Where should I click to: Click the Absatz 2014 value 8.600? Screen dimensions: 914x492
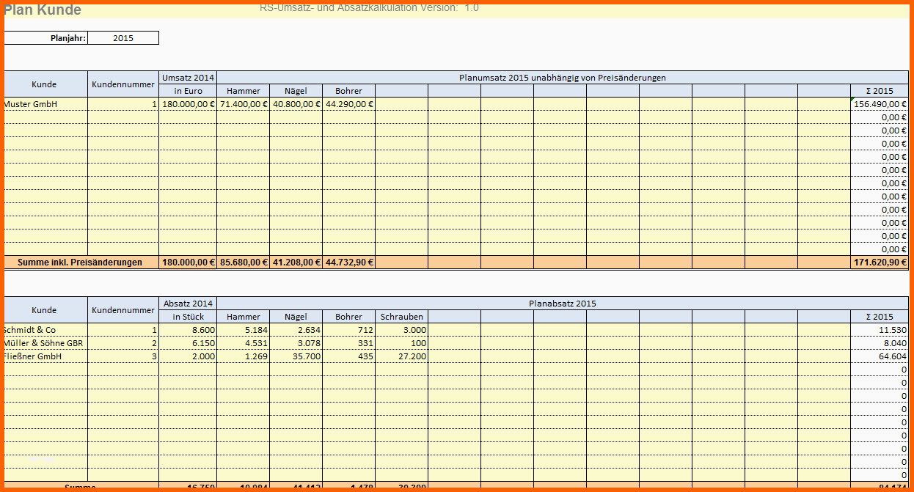188,330
